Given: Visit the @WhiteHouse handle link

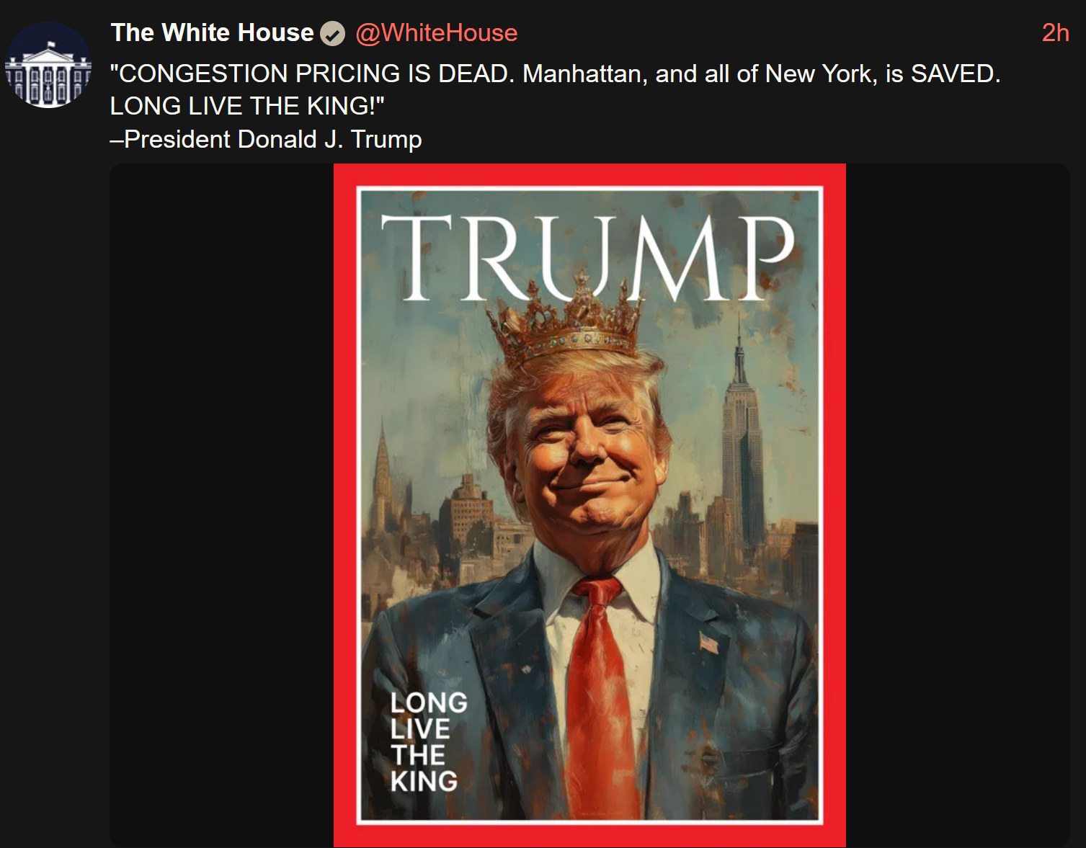Looking at the screenshot, I should coord(436,33).
